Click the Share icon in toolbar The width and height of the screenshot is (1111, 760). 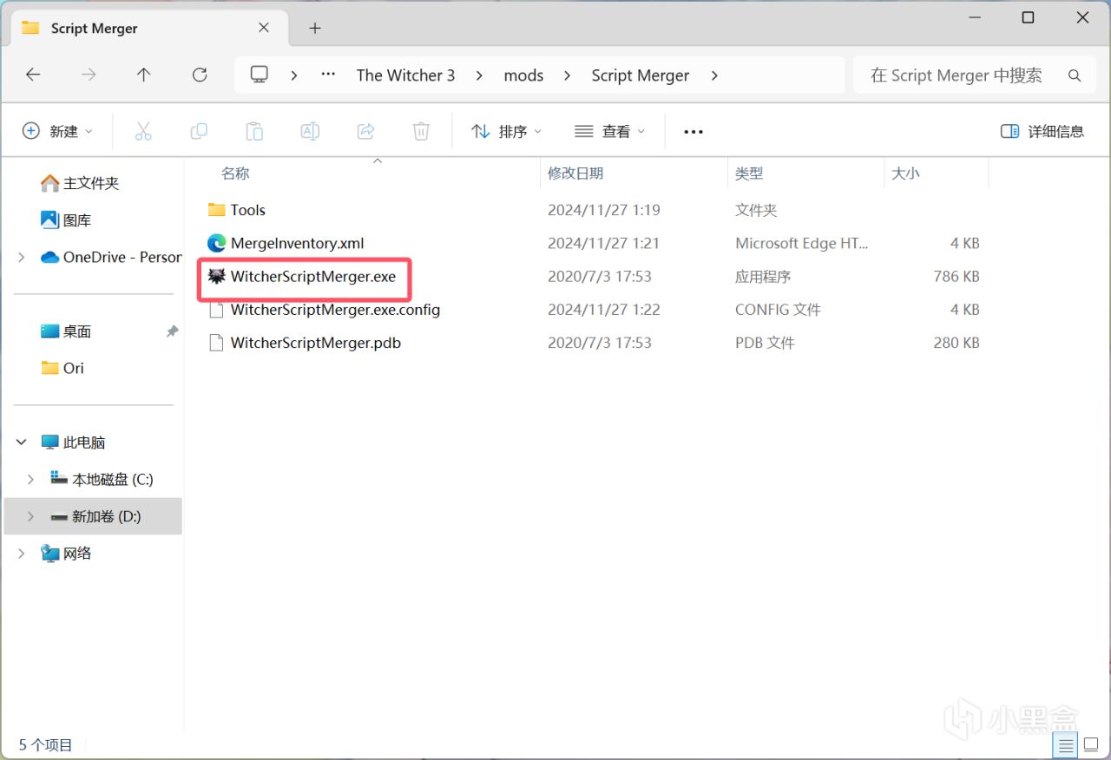(x=365, y=131)
